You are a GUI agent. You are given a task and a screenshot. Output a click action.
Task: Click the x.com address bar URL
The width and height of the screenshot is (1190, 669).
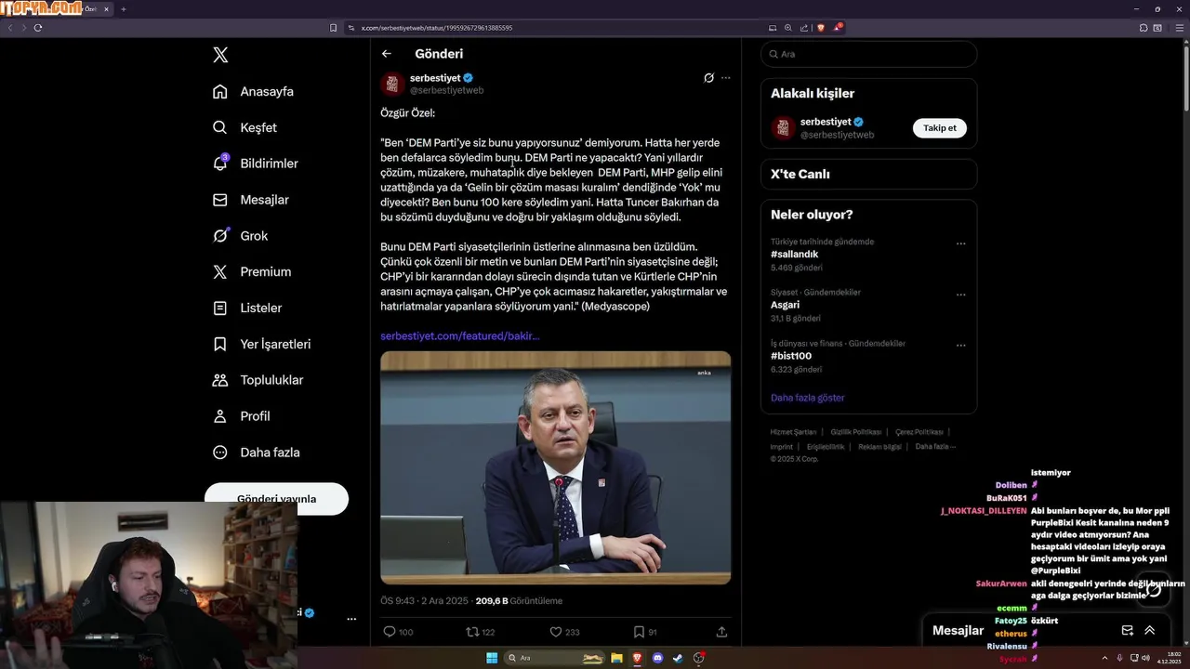point(437,28)
